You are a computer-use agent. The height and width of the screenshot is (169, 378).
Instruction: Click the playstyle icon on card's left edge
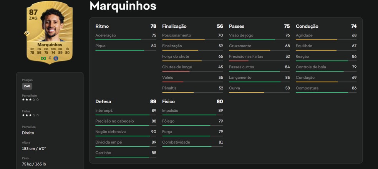[27, 33]
